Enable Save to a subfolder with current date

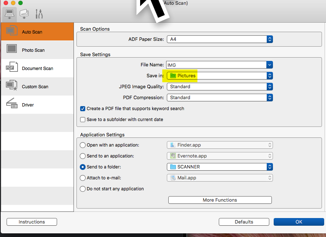click(x=83, y=120)
